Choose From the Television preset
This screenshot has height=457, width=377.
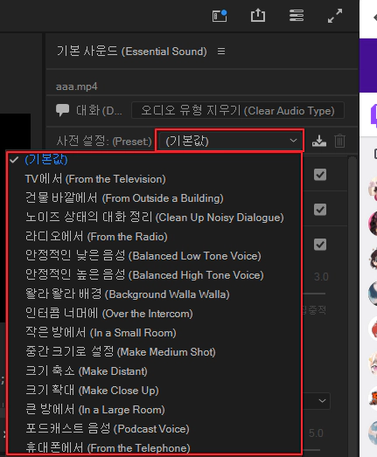[x=155, y=179]
